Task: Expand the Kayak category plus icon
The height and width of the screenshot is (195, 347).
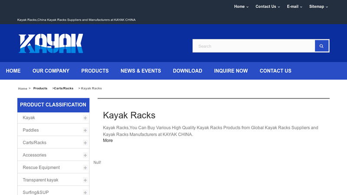Action: [x=85, y=118]
